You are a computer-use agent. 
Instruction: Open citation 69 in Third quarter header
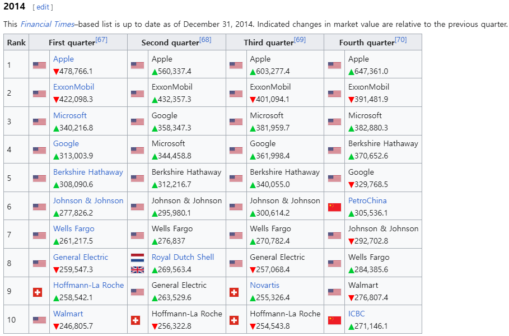[300, 40]
